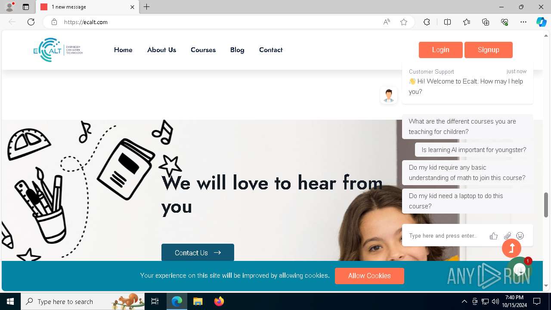Open the Courses menu item
The height and width of the screenshot is (310, 551).
tap(203, 50)
